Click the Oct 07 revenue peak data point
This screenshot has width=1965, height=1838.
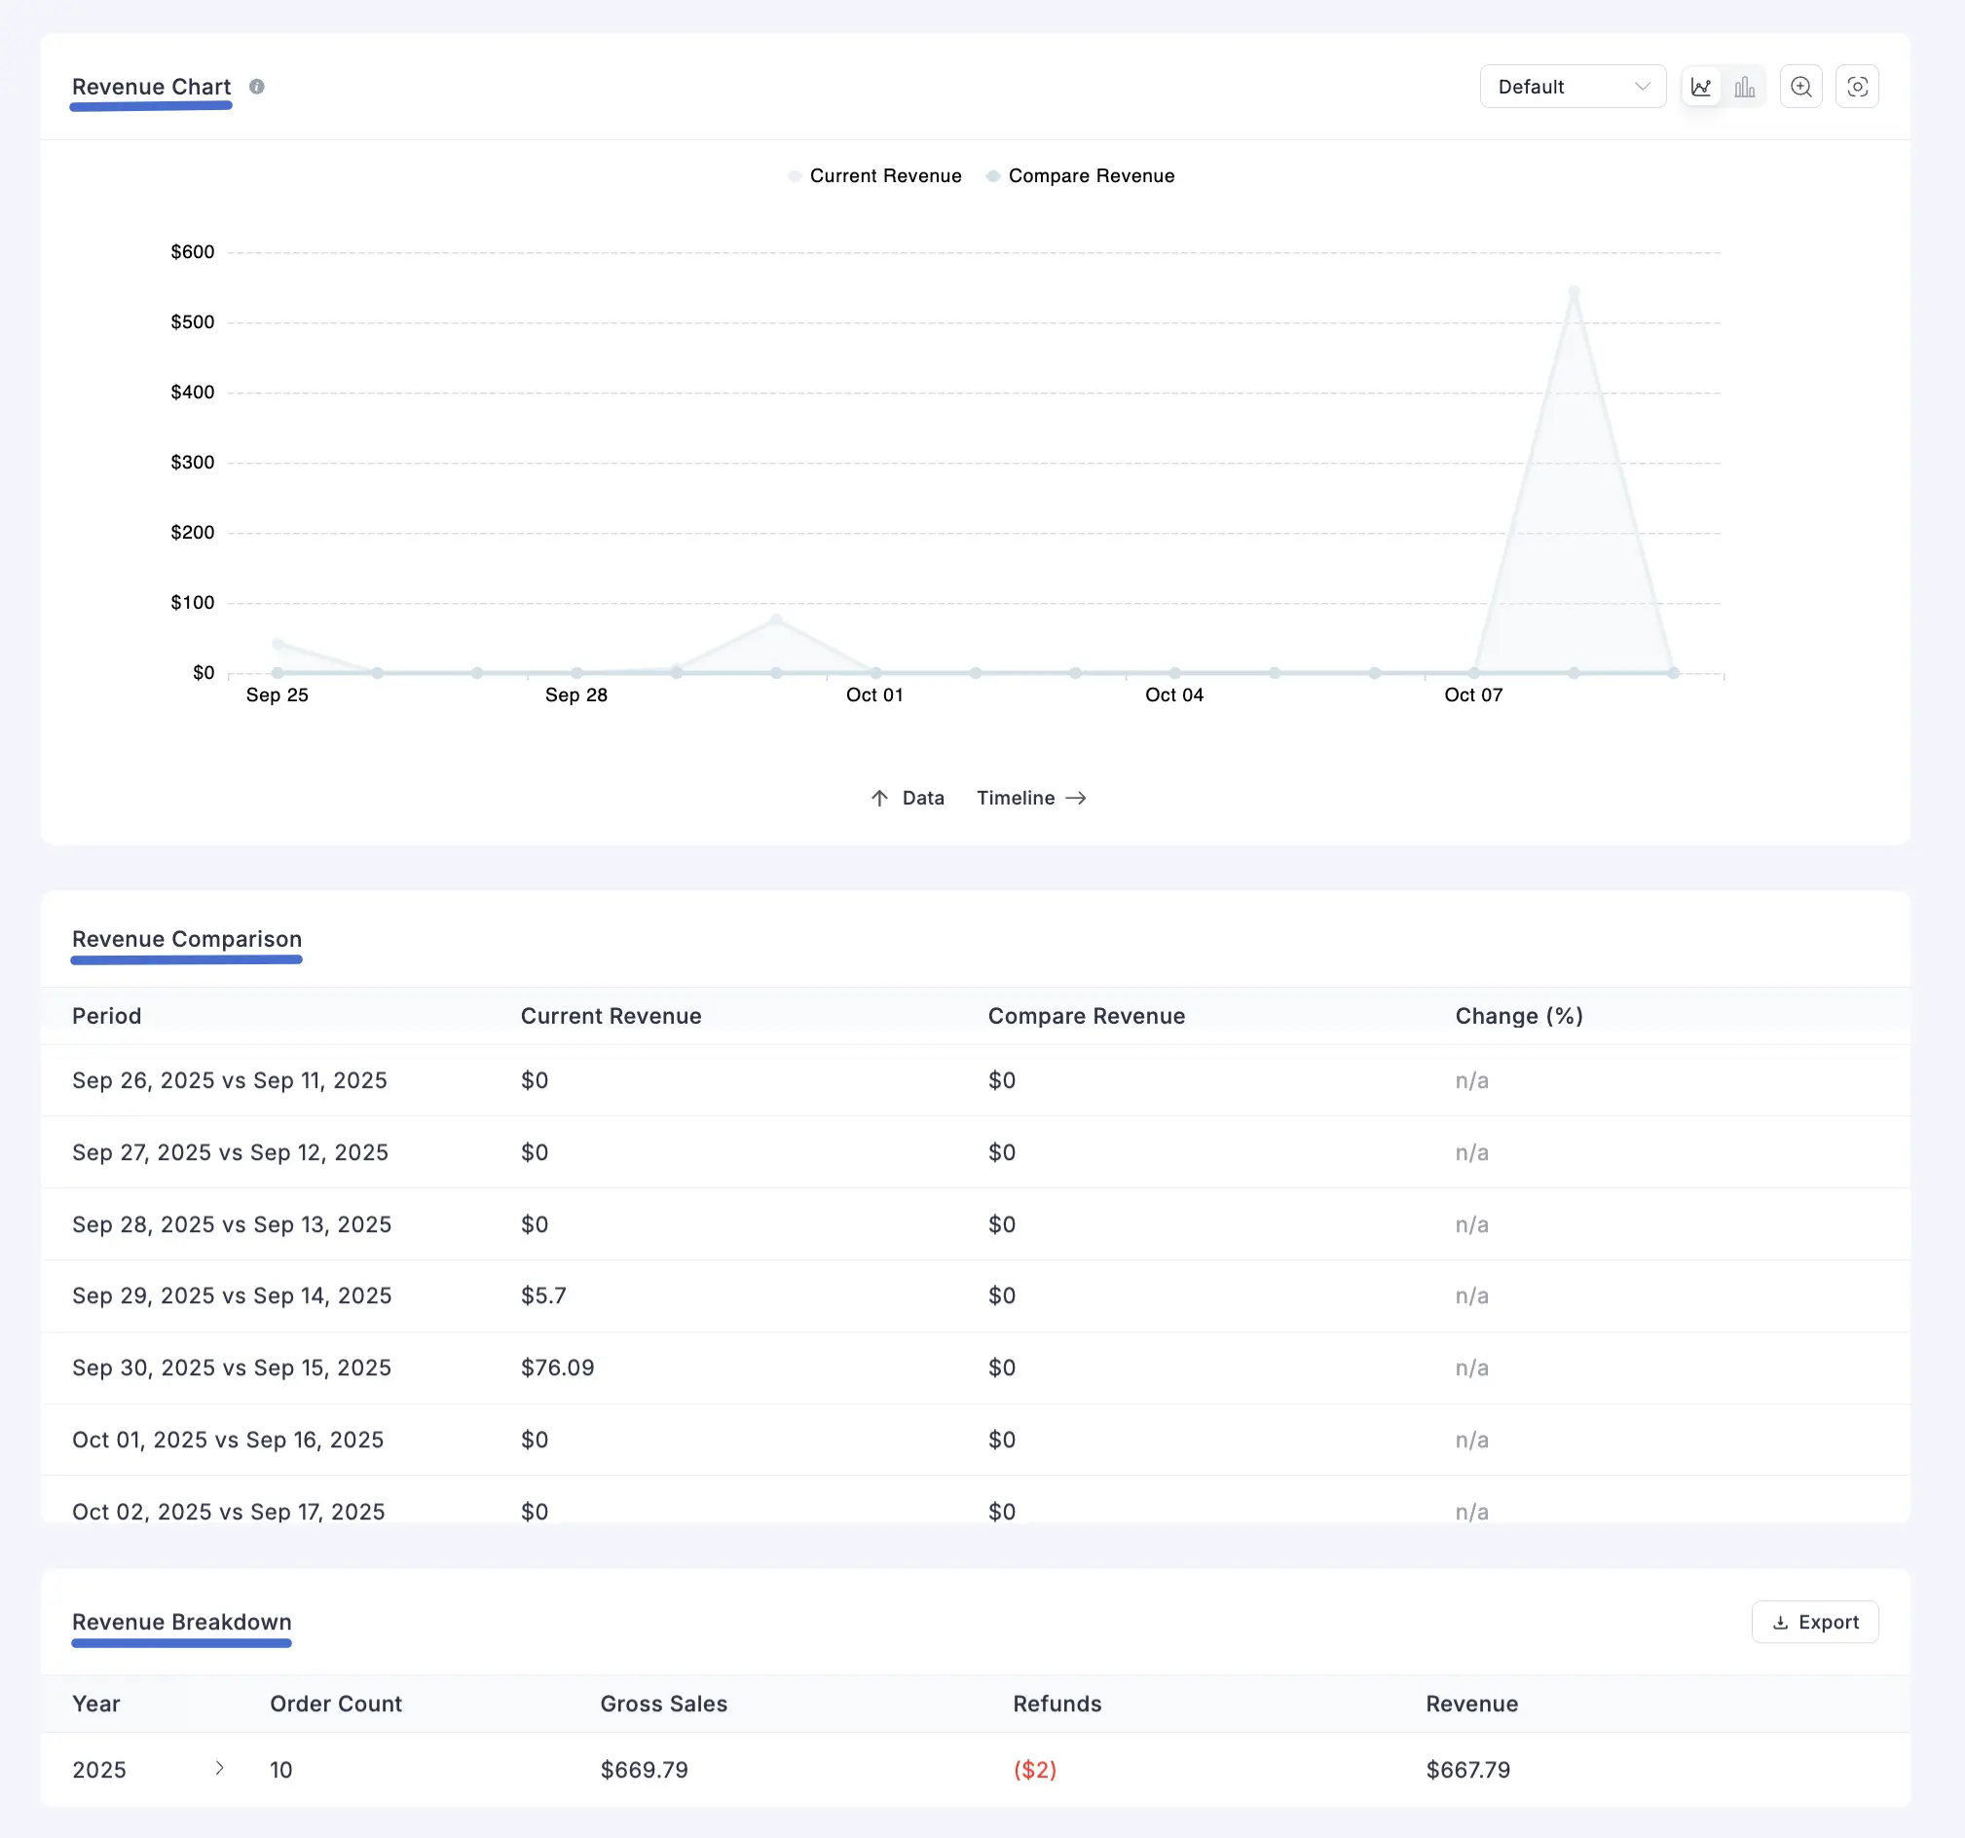[1575, 289]
